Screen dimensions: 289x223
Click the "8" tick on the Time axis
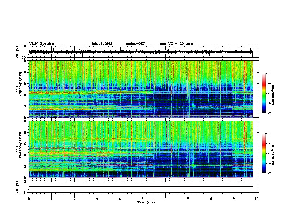tap(211, 199)
